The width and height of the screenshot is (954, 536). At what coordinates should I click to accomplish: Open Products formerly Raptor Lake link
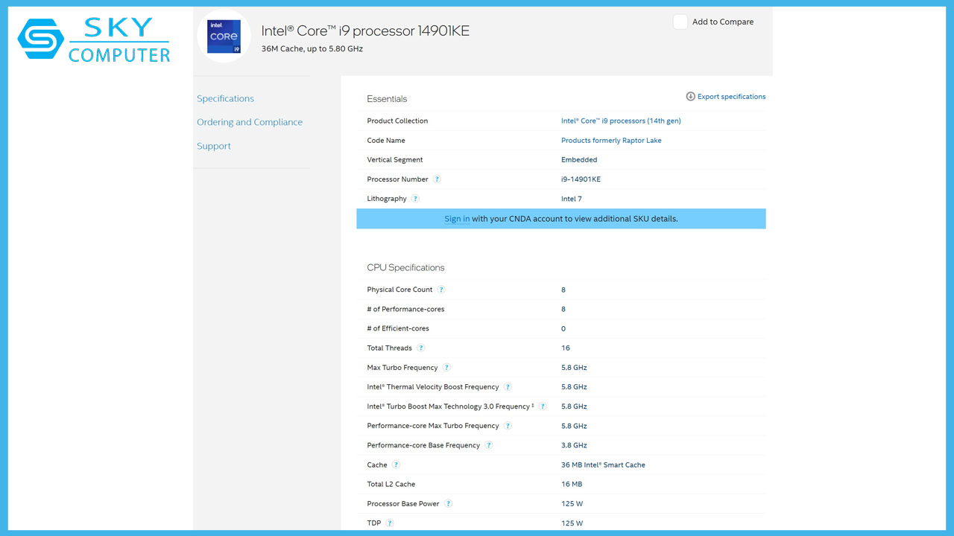(611, 140)
